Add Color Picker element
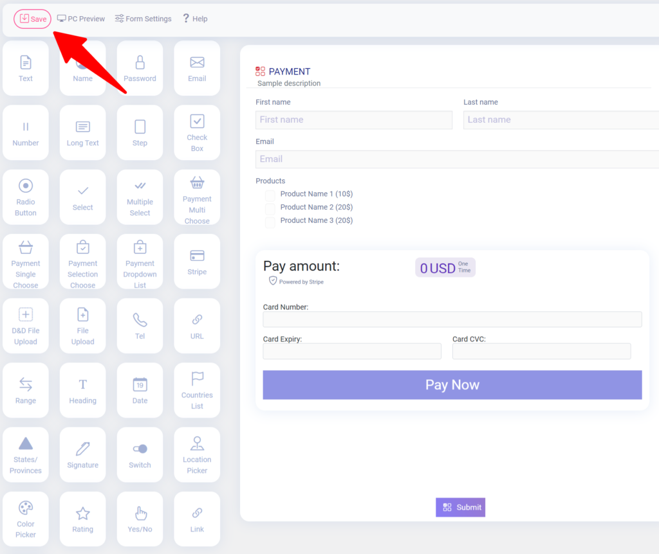This screenshot has height=554, width=659. tap(26, 519)
